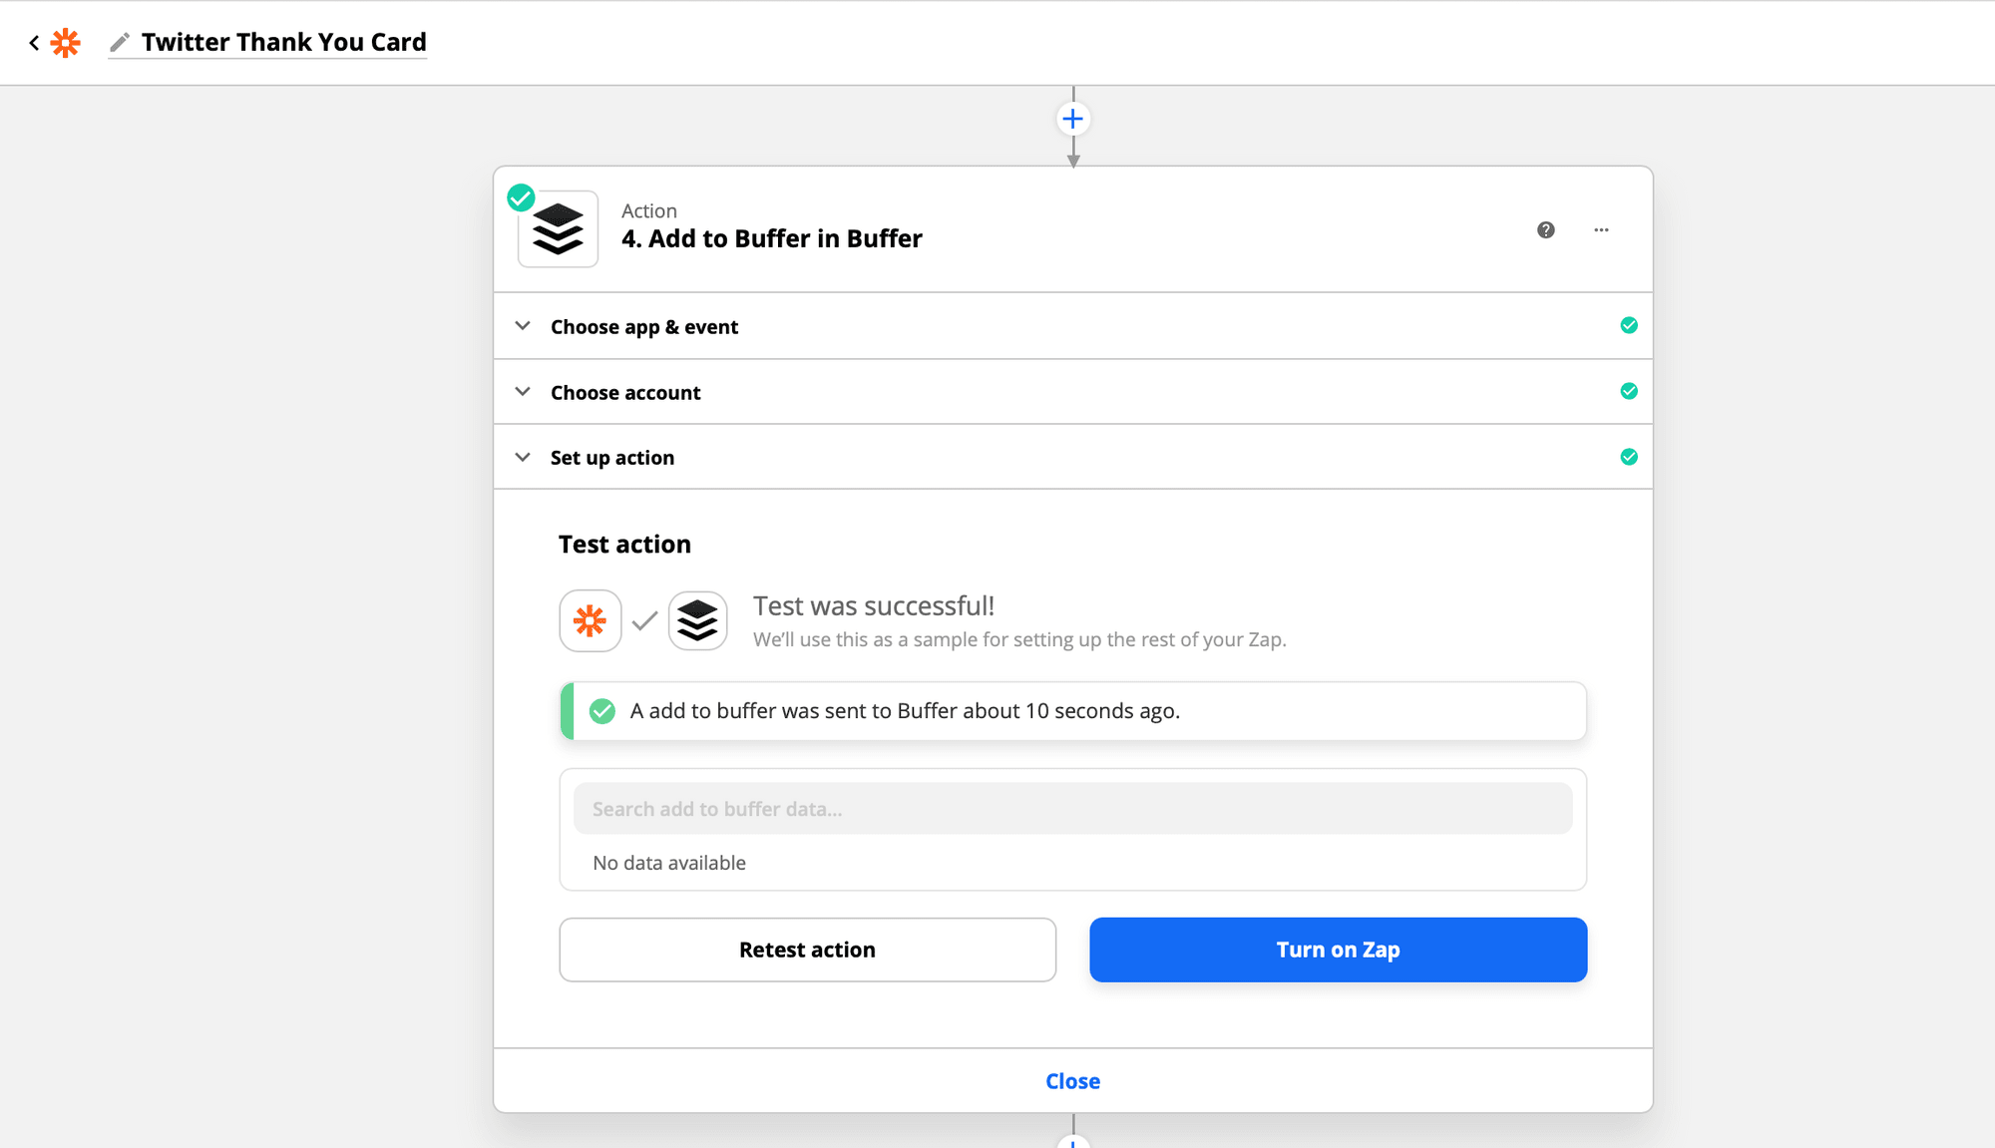Click the Buffer icon in the test result
The width and height of the screenshot is (1995, 1148).
click(x=697, y=620)
